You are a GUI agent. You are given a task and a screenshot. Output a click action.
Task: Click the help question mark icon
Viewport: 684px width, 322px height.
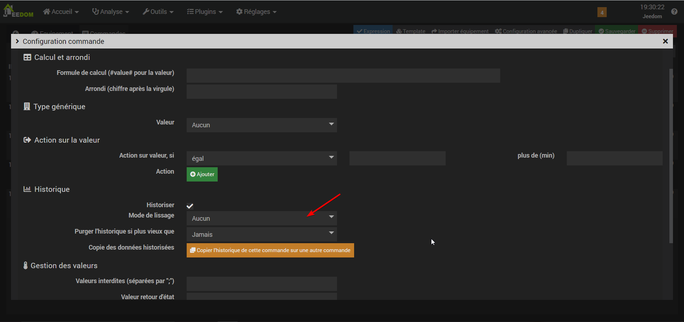[674, 12]
